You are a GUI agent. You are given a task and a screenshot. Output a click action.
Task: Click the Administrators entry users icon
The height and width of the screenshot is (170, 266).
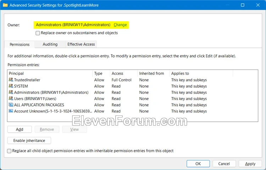tap(11, 92)
